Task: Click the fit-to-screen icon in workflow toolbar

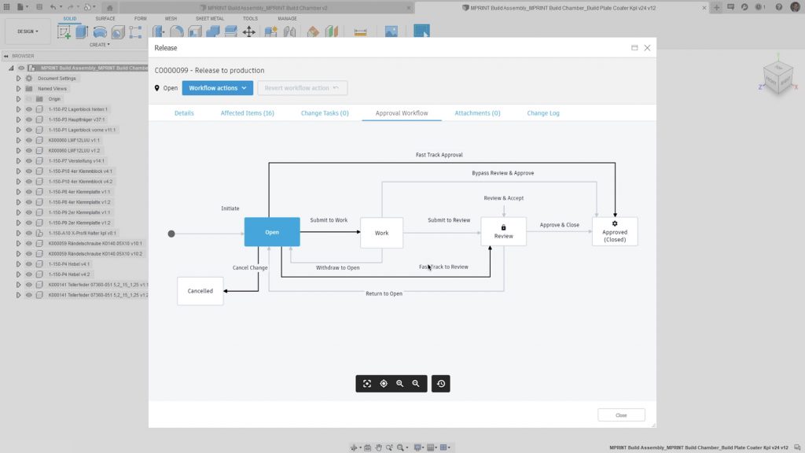Action: coord(367,384)
